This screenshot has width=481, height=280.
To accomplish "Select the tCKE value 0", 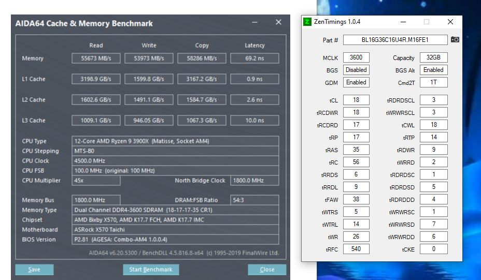I will [x=433, y=249].
